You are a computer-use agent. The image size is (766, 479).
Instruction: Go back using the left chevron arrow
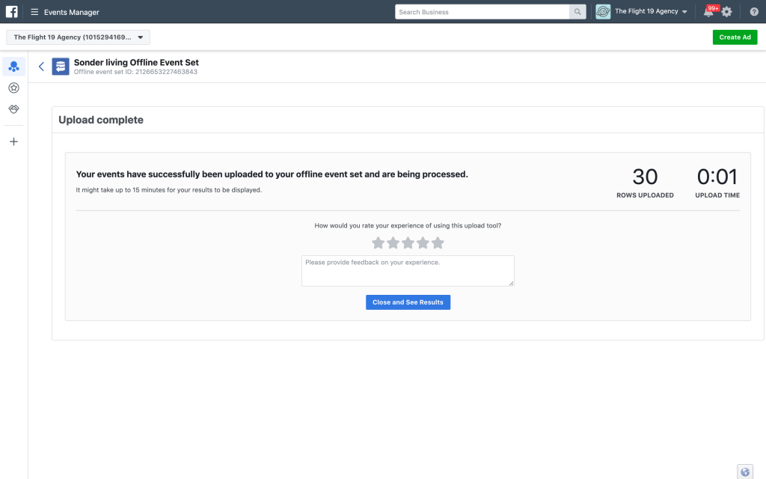click(x=41, y=67)
